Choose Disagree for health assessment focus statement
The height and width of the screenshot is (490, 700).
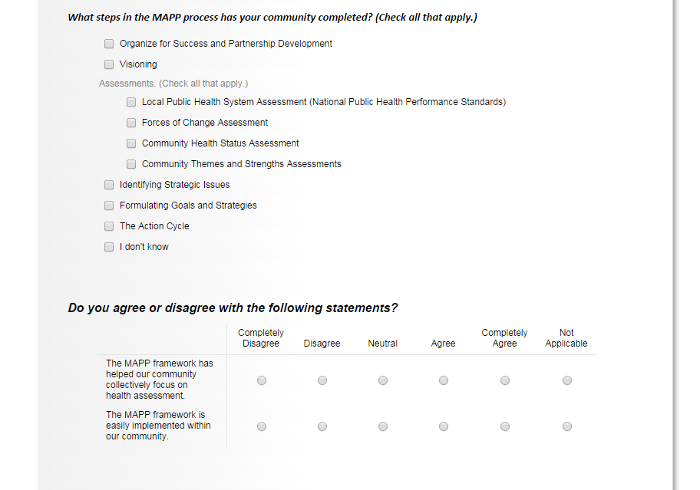(x=322, y=380)
